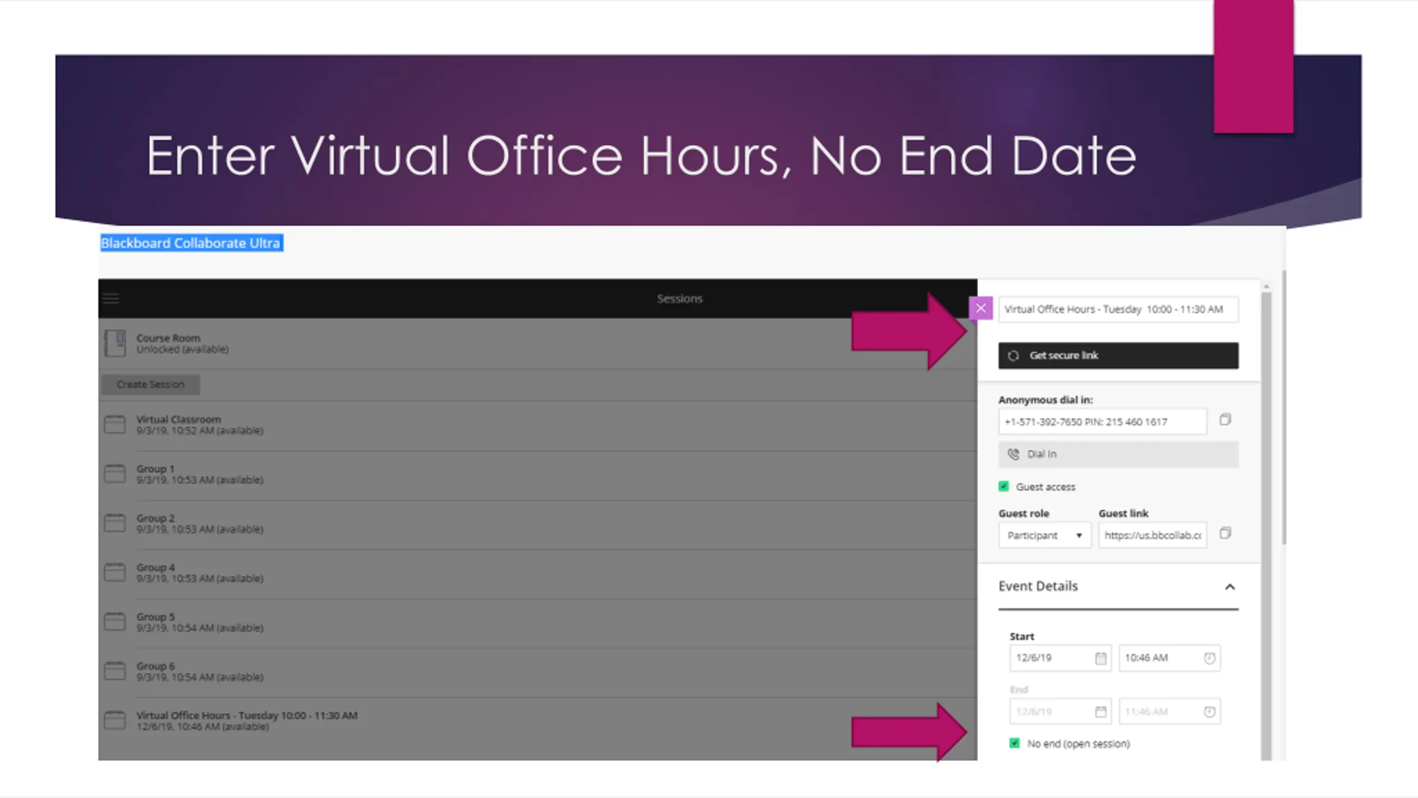Select Virtual Office Hours - Tuesday session
This screenshot has width=1418, height=798.
coord(537,722)
